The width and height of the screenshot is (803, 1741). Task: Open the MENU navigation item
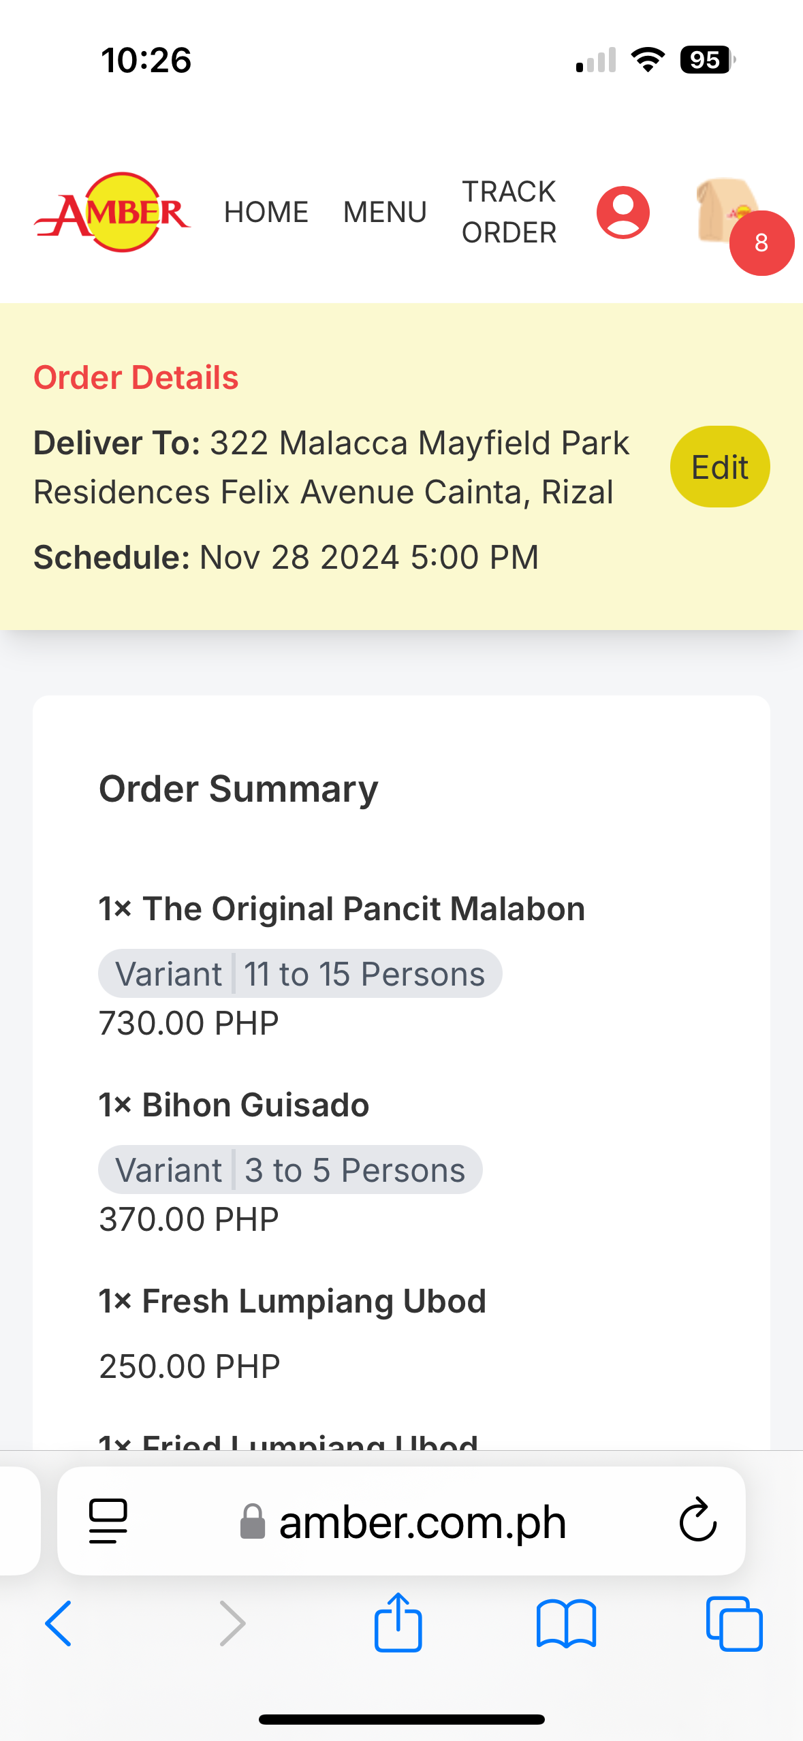coord(385,213)
